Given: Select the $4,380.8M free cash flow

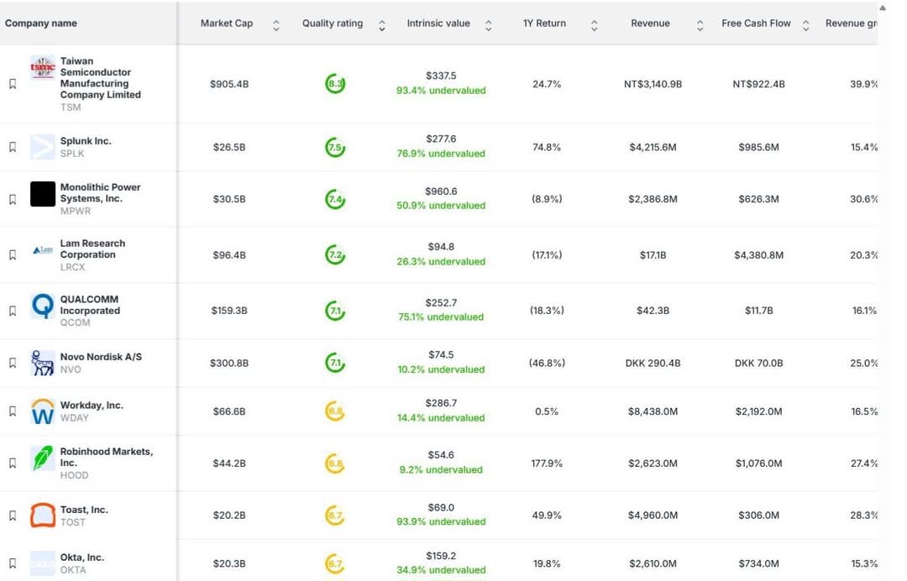Looking at the screenshot, I should point(758,255).
